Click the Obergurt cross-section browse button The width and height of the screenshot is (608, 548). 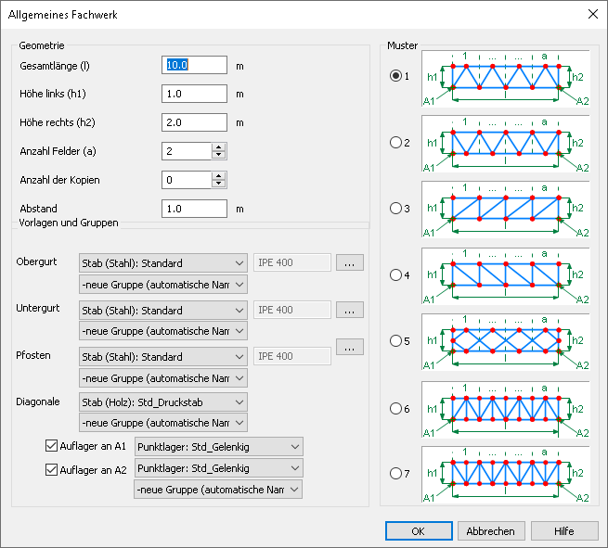coord(349,263)
